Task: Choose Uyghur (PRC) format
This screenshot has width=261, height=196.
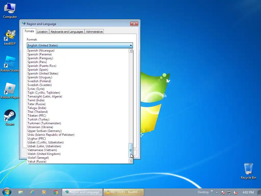Action: (x=78, y=139)
